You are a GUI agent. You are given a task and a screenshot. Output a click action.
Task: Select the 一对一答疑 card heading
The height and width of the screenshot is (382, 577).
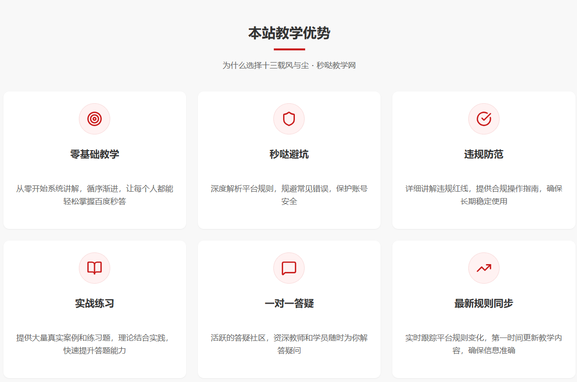(x=289, y=304)
